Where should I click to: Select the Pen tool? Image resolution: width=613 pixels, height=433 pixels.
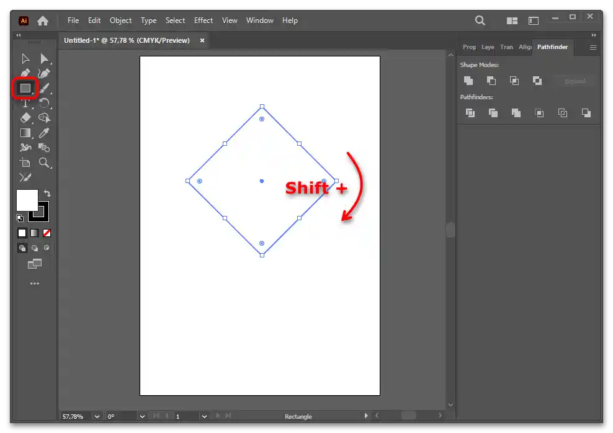point(25,73)
